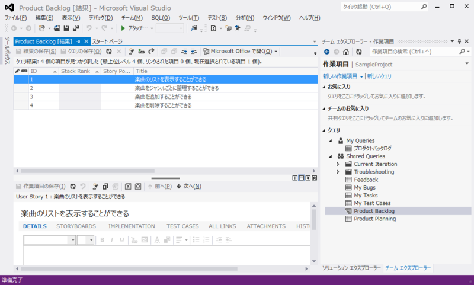The height and width of the screenshot is (285, 474).
Task: Click the green Start attach arrow
Action: point(123,28)
